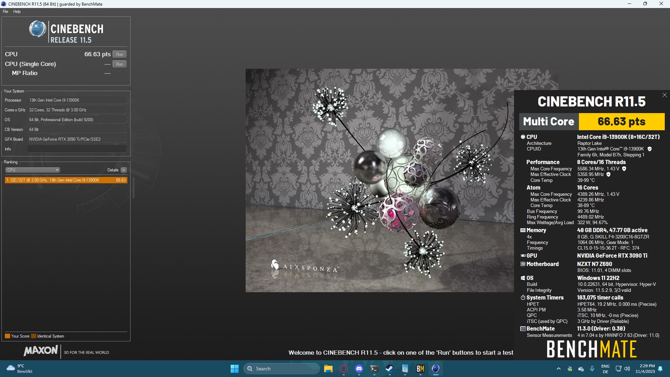Click the Motherboard section icon
Viewport: 670px width, 377px height.
(x=523, y=264)
